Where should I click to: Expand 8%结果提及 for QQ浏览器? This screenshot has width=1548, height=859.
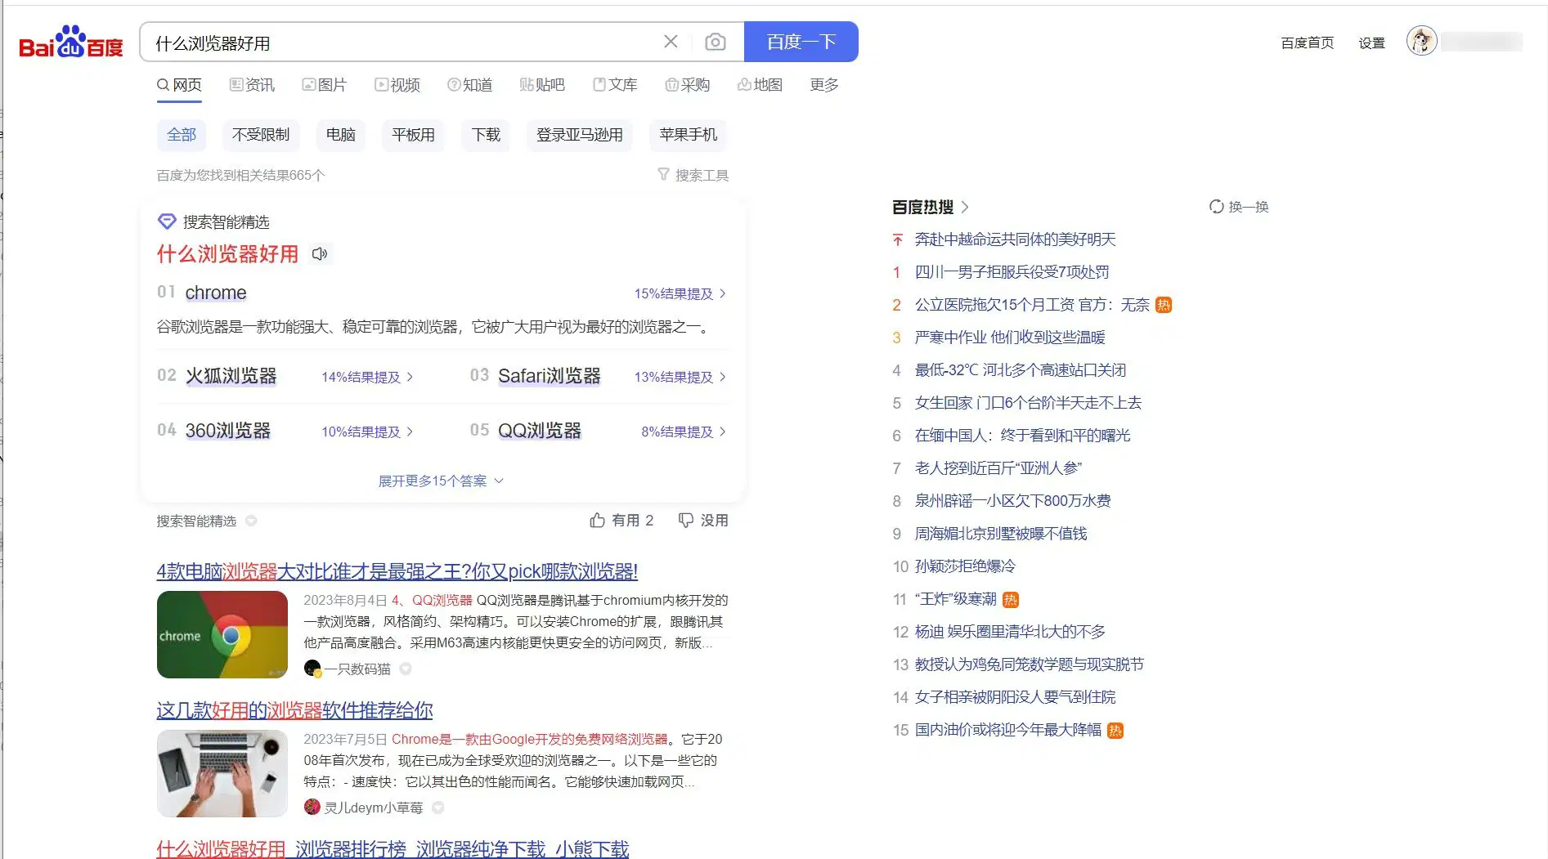[683, 432]
